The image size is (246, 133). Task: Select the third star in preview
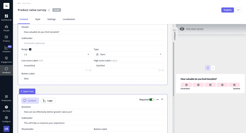point(210,85)
